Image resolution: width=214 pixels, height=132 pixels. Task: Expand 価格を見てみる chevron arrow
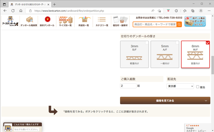click(206, 101)
